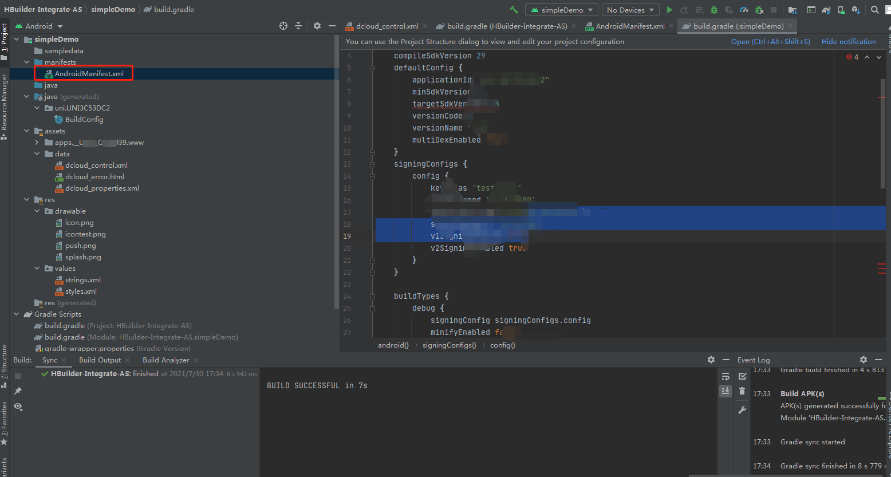Open the AVD Manager phone icon
Screen dimensions: 891x477
(841, 10)
